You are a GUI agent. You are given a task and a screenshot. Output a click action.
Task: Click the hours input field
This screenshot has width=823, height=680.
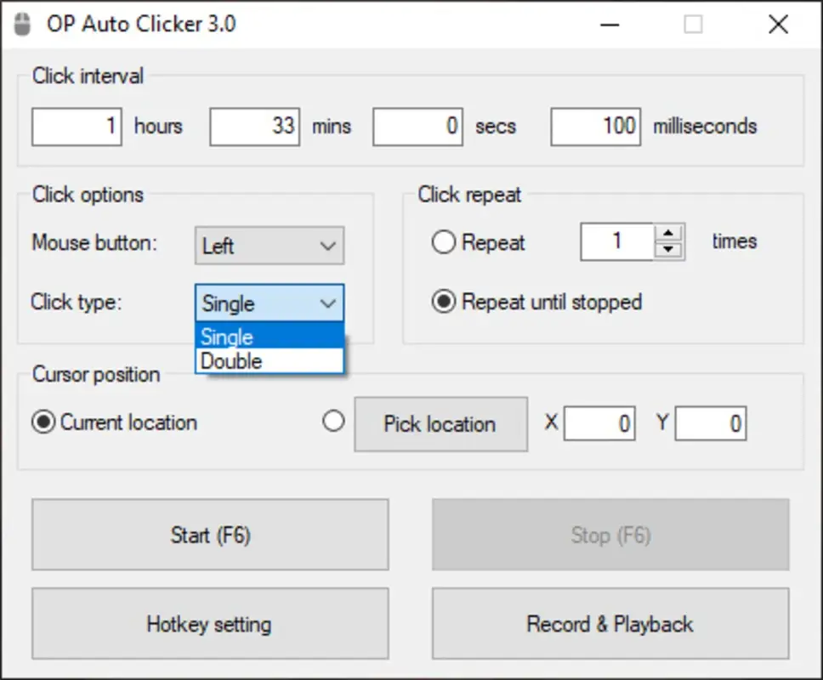(x=77, y=126)
